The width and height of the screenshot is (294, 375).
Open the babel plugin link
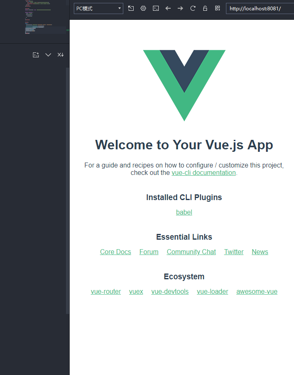coord(184,212)
